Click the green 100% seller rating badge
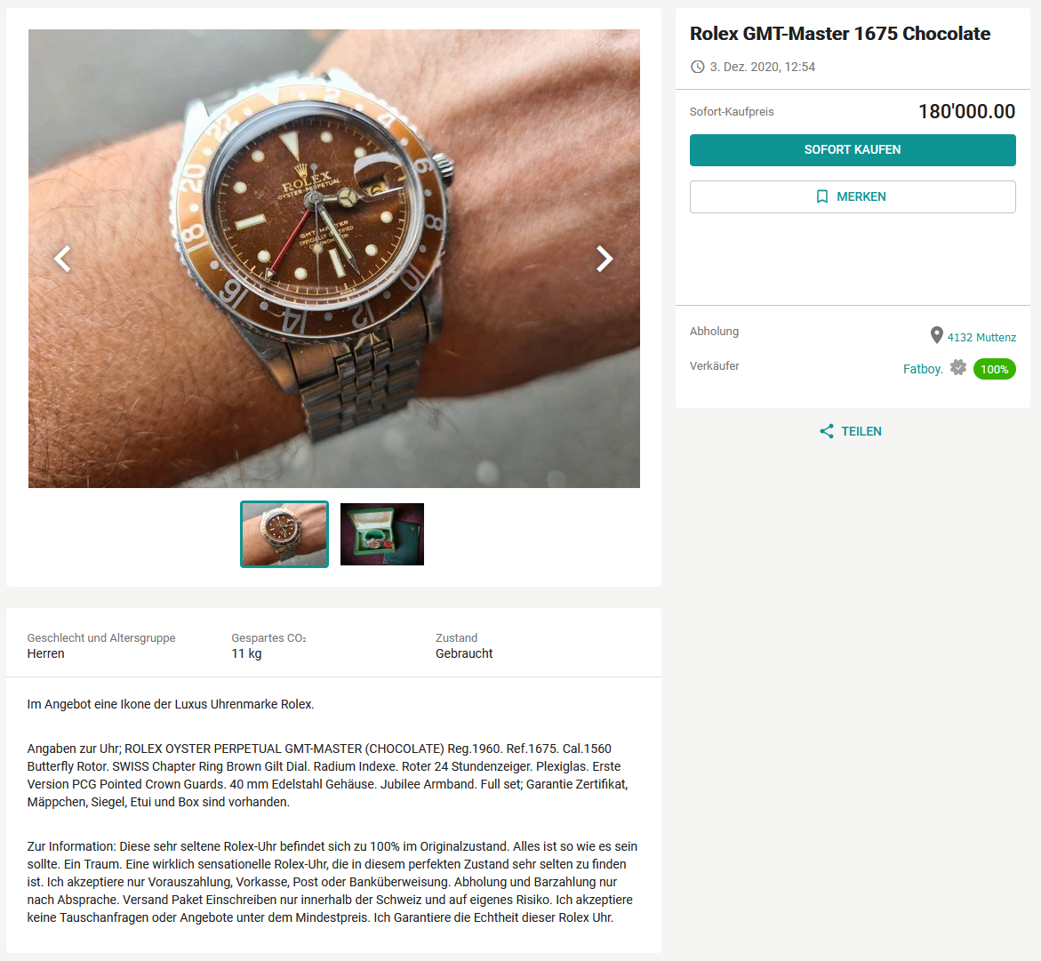The width and height of the screenshot is (1041, 961). (994, 369)
